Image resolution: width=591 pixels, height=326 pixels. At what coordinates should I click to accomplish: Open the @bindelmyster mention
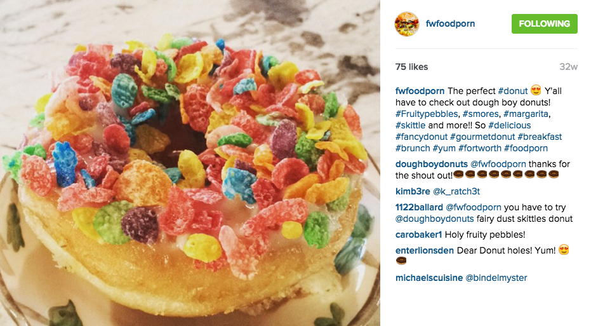coord(496,278)
